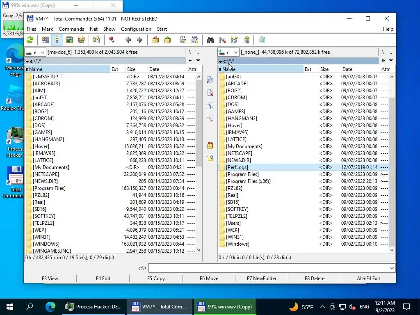Click the command line input field
This screenshot has width=420, height=315.
tap(269, 268)
